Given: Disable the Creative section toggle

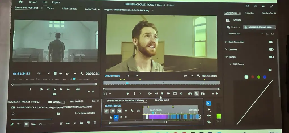Looking at the screenshot, I should (271, 49).
